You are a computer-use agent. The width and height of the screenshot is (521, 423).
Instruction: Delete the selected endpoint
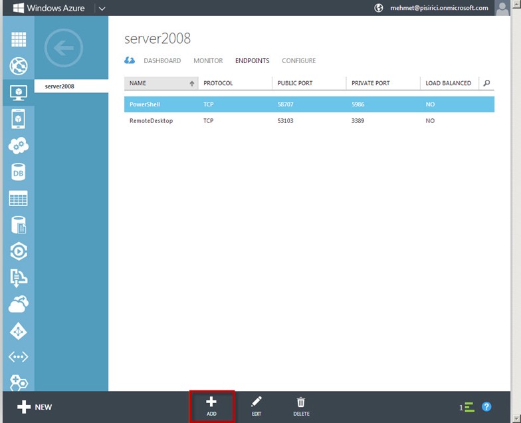[x=301, y=406]
